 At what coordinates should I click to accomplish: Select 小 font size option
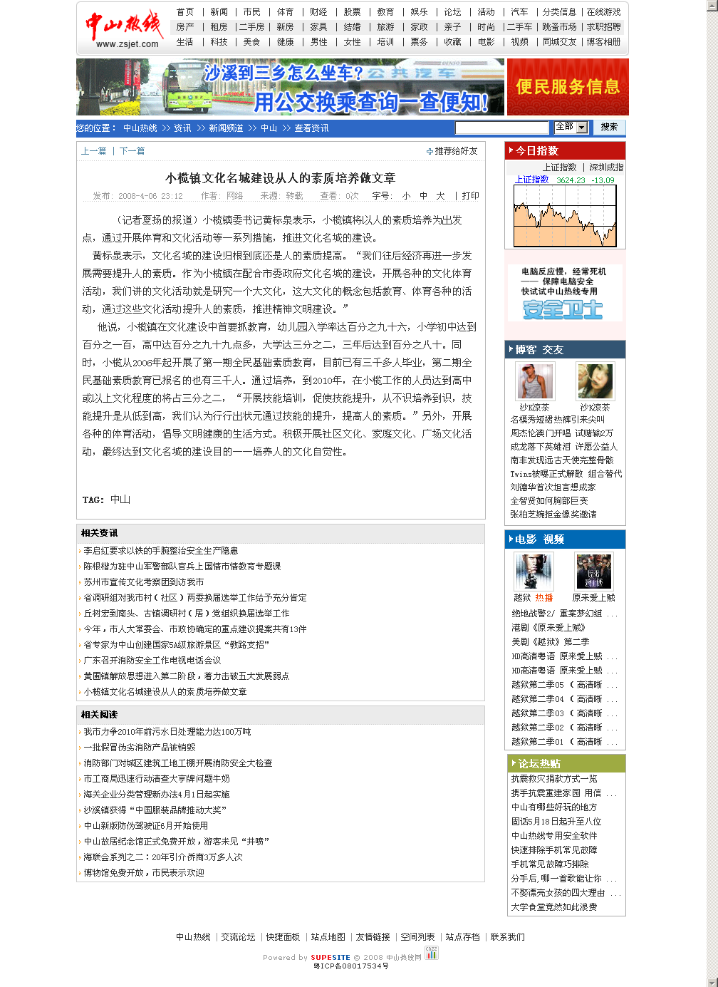coord(406,196)
